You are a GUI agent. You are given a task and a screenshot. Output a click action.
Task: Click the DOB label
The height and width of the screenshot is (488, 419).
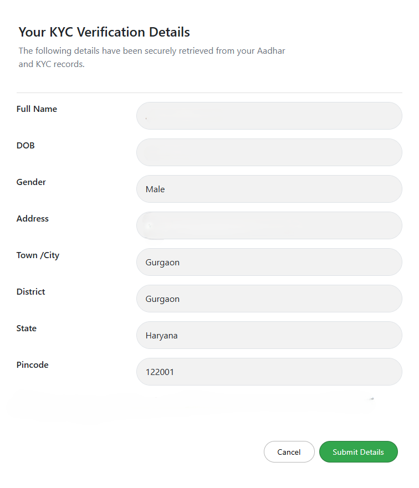point(25,145)
